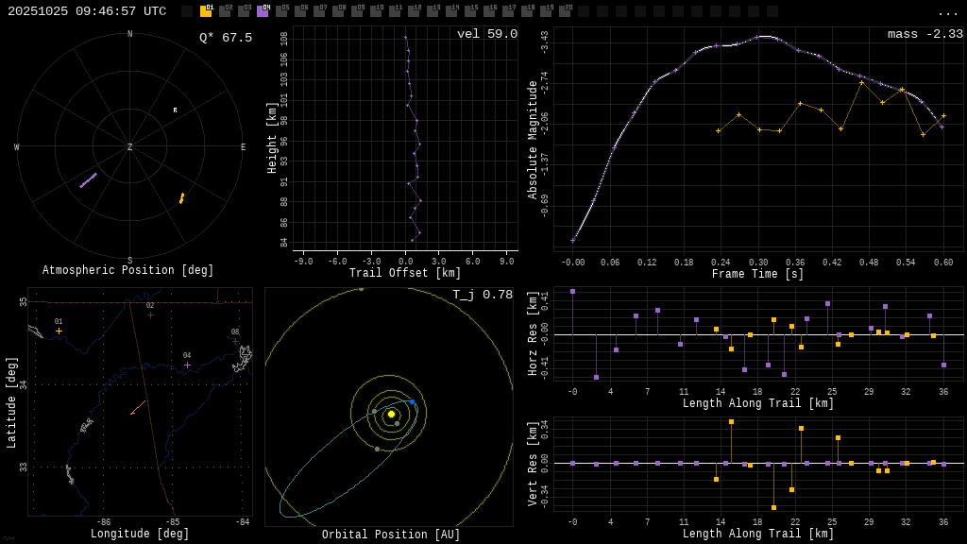Viewport: 967px width, 544px height.
Task: Click the station 08 marker on map
Action: pyautogui.click(x=235, y=341)
